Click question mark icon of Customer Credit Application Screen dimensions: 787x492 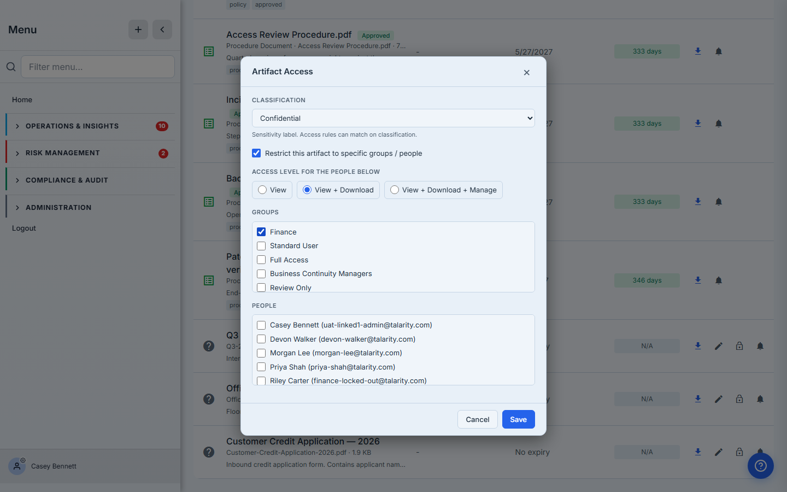pyautogui.click(x=209, y=452)
